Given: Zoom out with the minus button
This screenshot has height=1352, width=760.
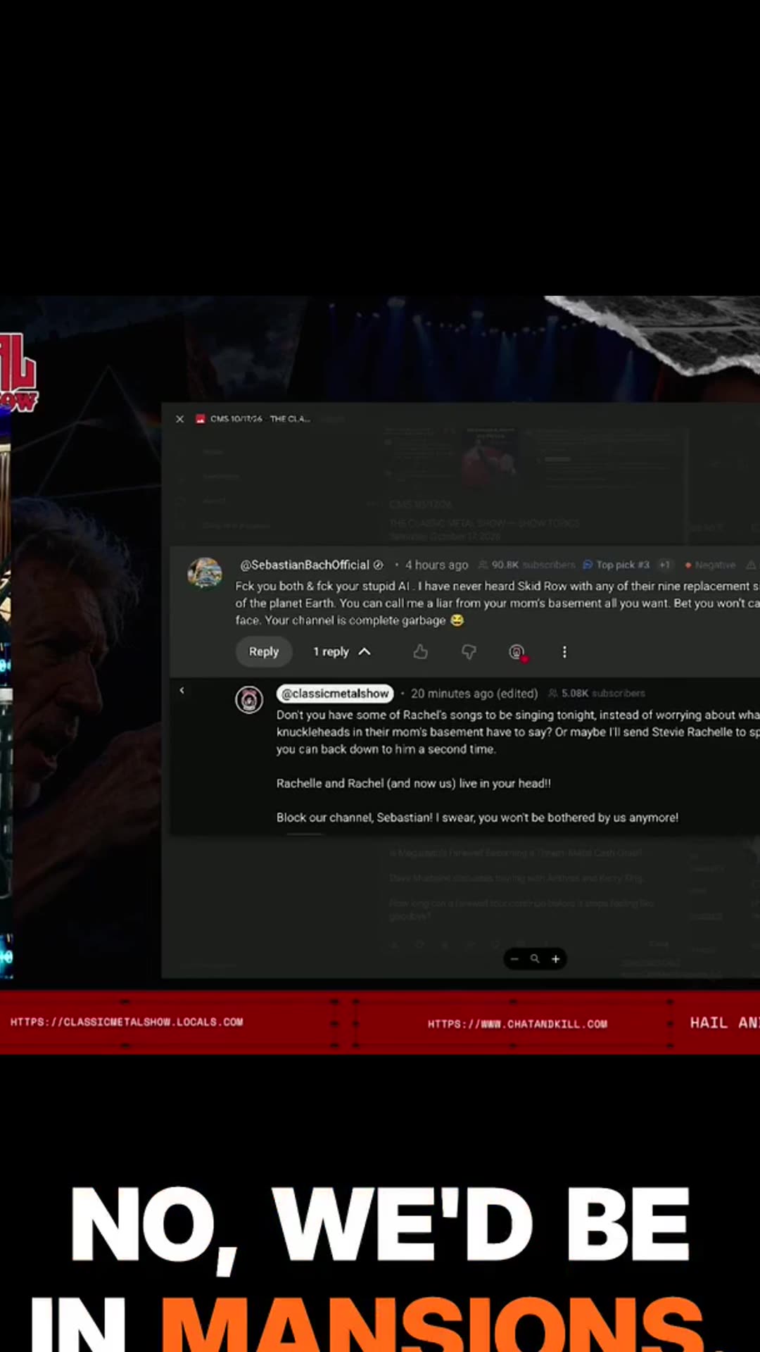Looking at the screenshot, I should (514, 959).
